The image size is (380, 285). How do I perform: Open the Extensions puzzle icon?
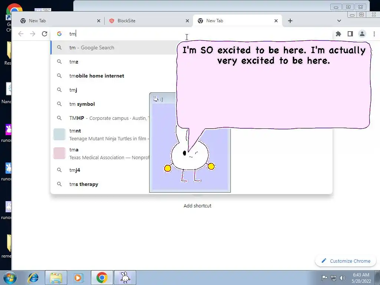[338, 34]
